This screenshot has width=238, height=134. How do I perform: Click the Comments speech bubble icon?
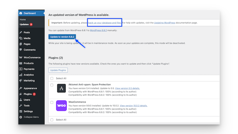click(x=21, y=50)
